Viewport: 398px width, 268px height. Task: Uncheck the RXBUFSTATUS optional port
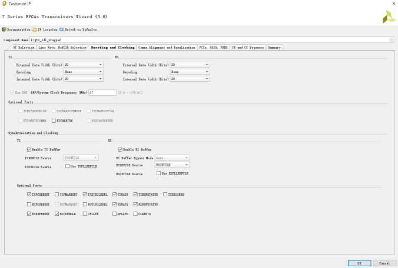[135, 204]
